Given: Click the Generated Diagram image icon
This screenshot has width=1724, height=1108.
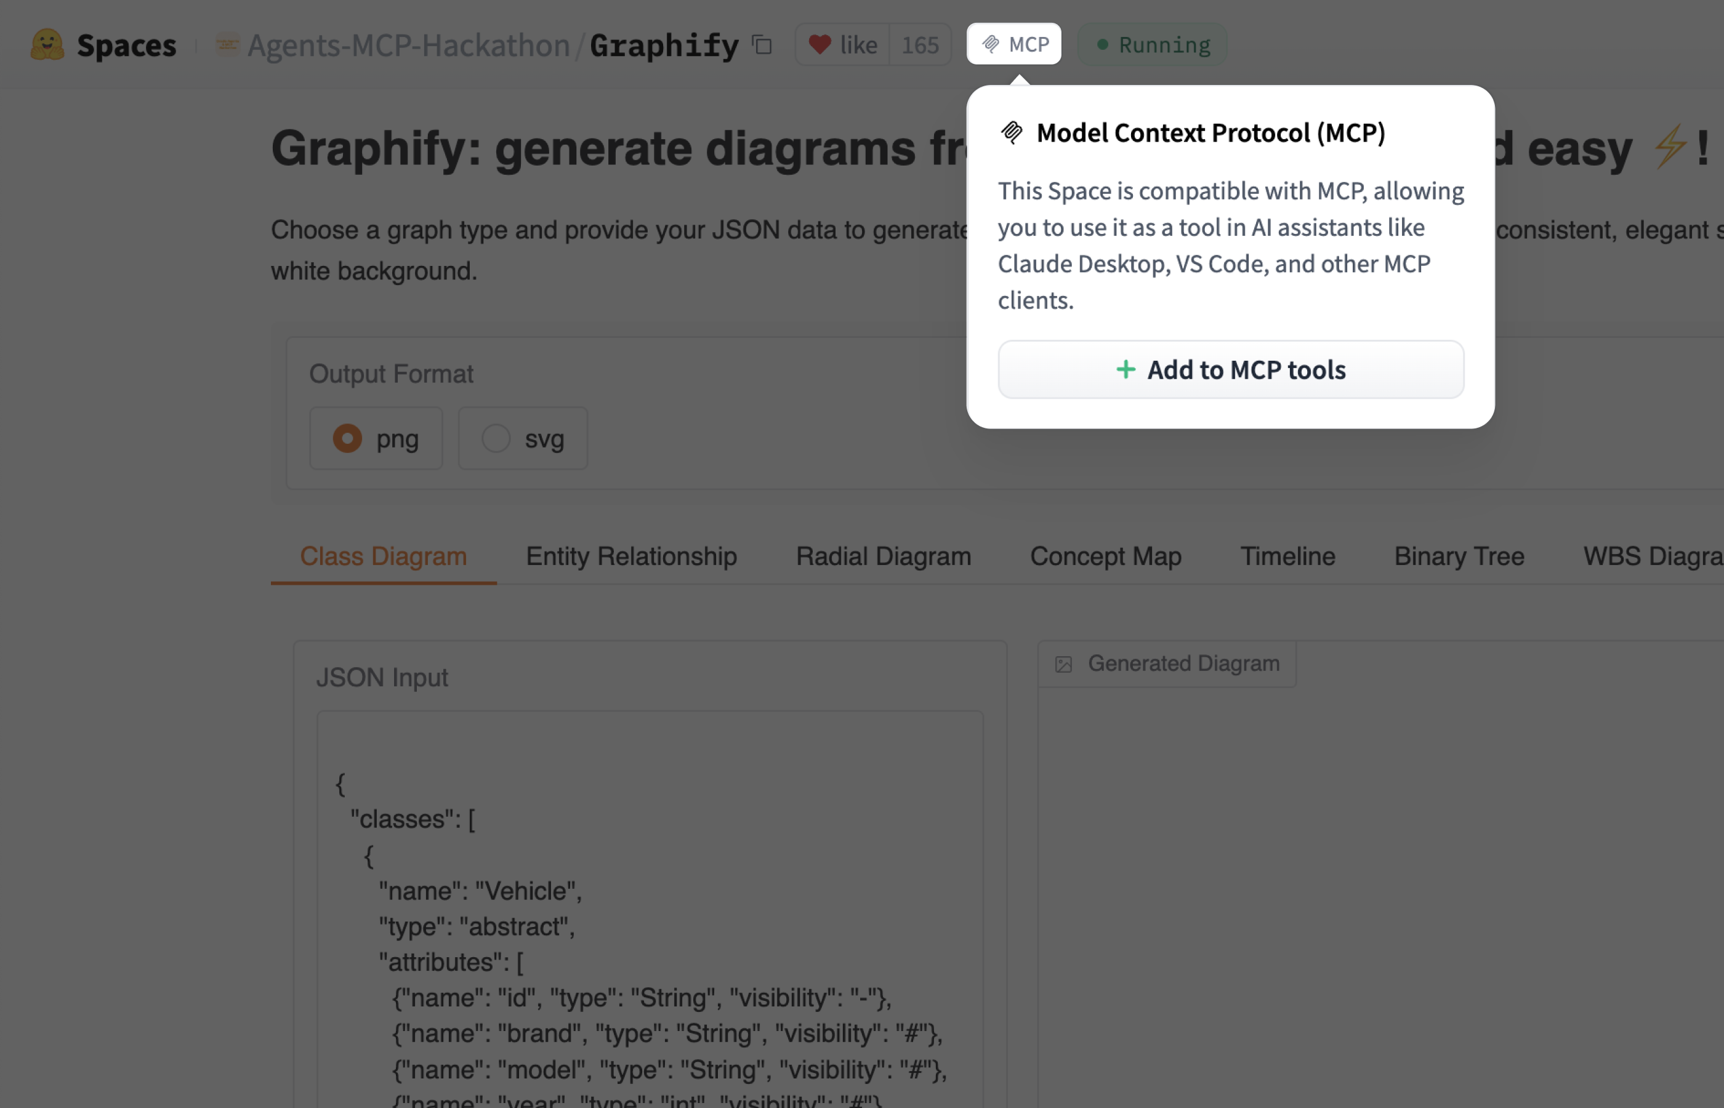Looking at the screenshot, I should 1063,664.
